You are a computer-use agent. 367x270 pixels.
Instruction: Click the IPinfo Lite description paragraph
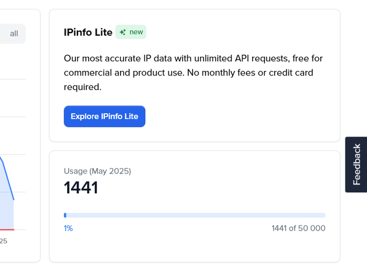click(x=188, y=72)
